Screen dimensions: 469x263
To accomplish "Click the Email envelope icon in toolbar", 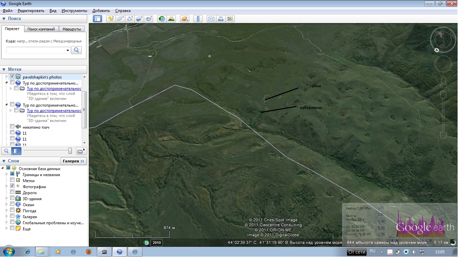I will click(211, 19).
